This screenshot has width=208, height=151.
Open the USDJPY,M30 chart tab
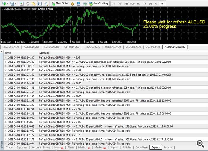(153, 47)
